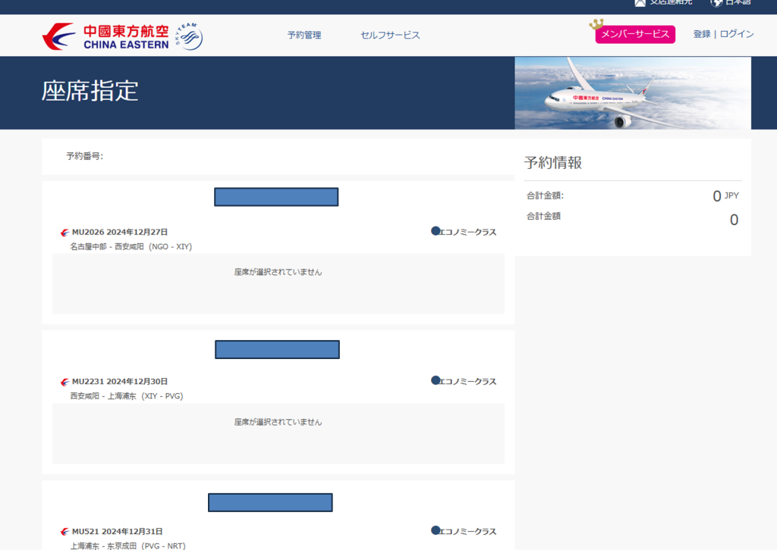Screen dimensions: 777x550
Task: Open the セルフサービス menu
Action: [x=390, y=35]
